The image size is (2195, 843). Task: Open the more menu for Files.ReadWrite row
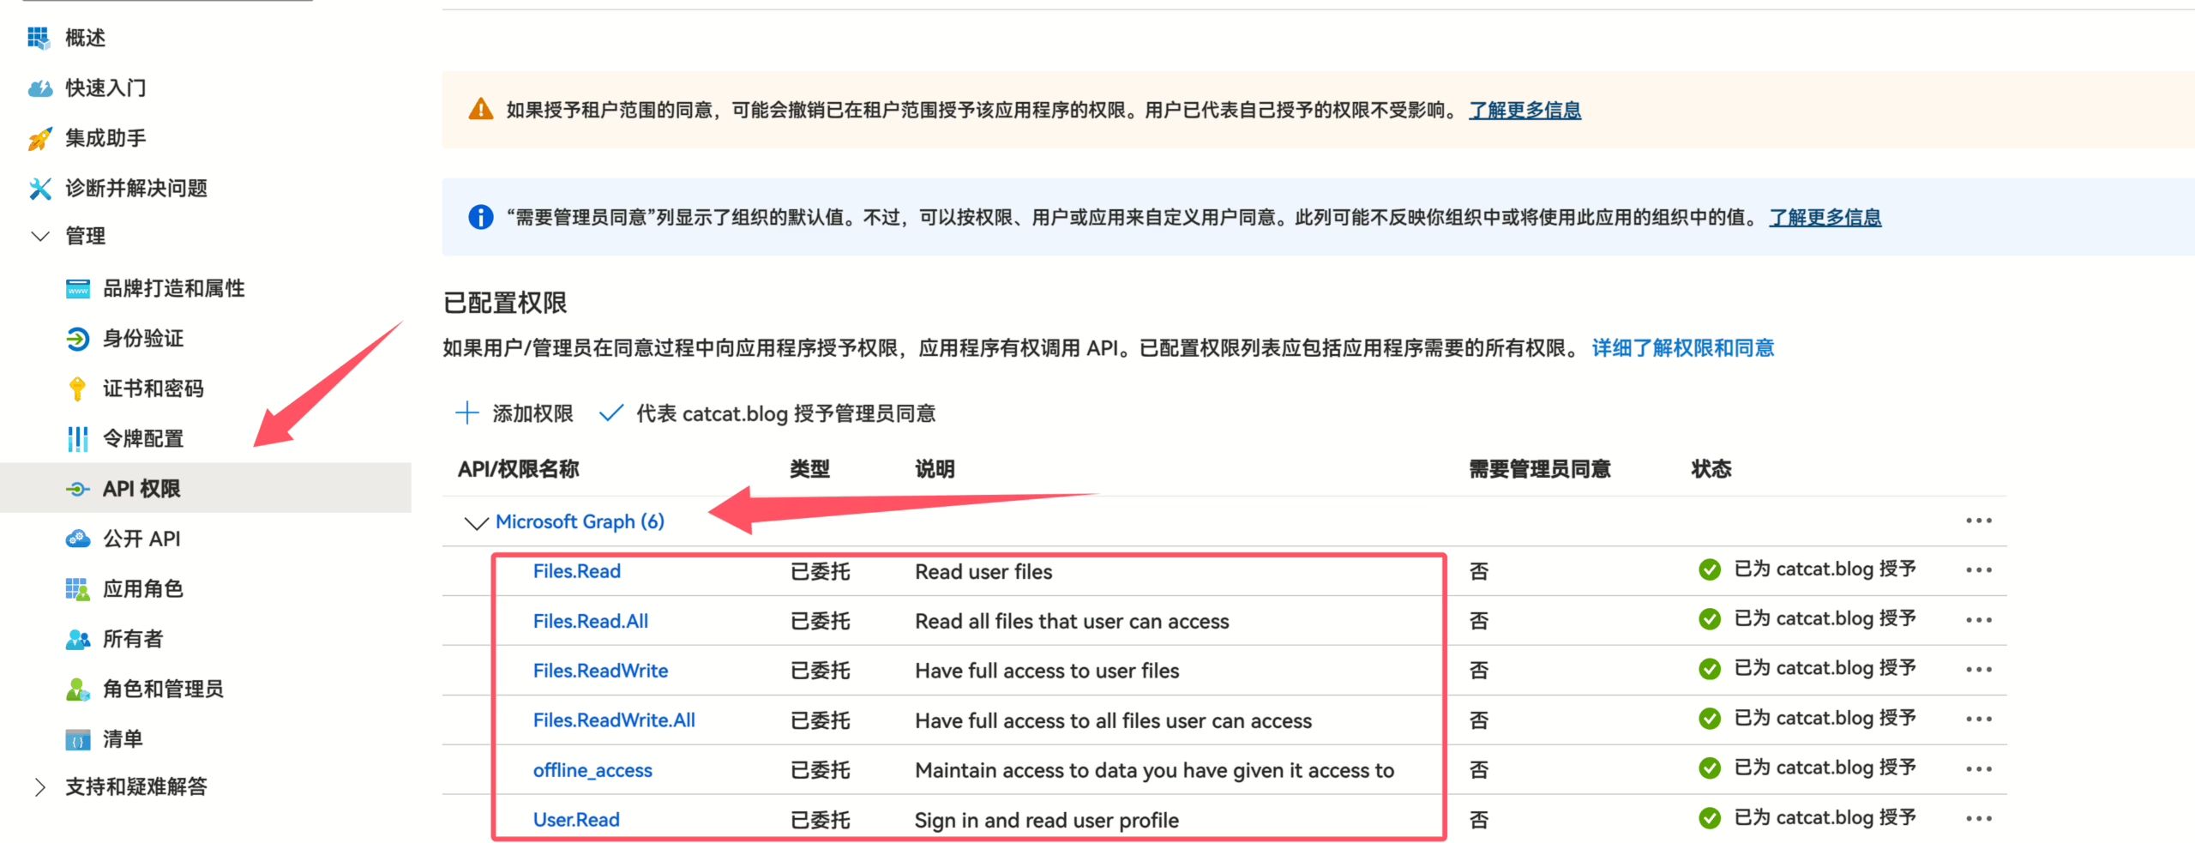pyautogui.click(x=1979, y=670)
